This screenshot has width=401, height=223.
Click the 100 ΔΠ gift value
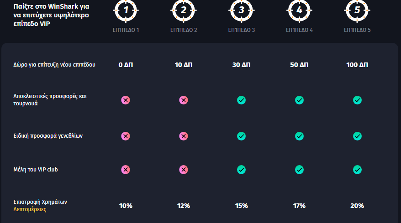357,65
